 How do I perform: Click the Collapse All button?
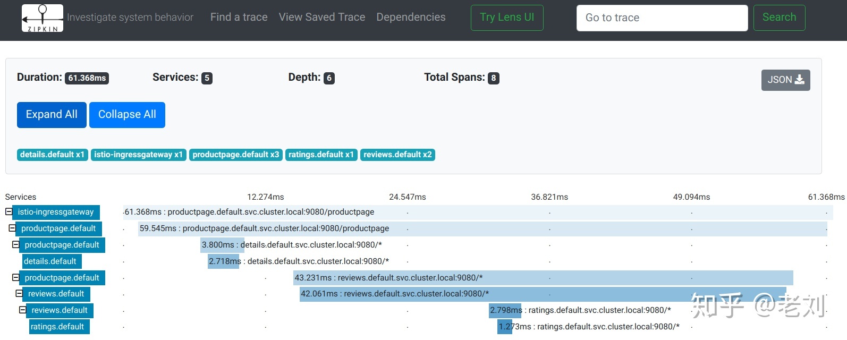[x=127, y=115]
